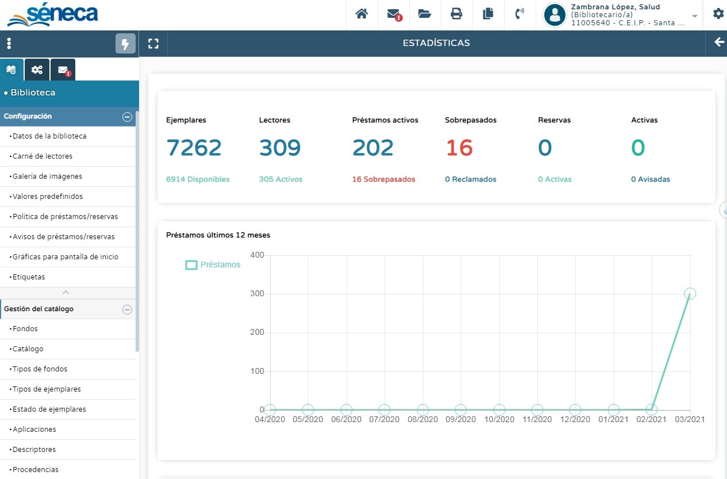Click the sidebar vertical scrollbar
Screen dimensions: 727x479
(x=137, y=230)
